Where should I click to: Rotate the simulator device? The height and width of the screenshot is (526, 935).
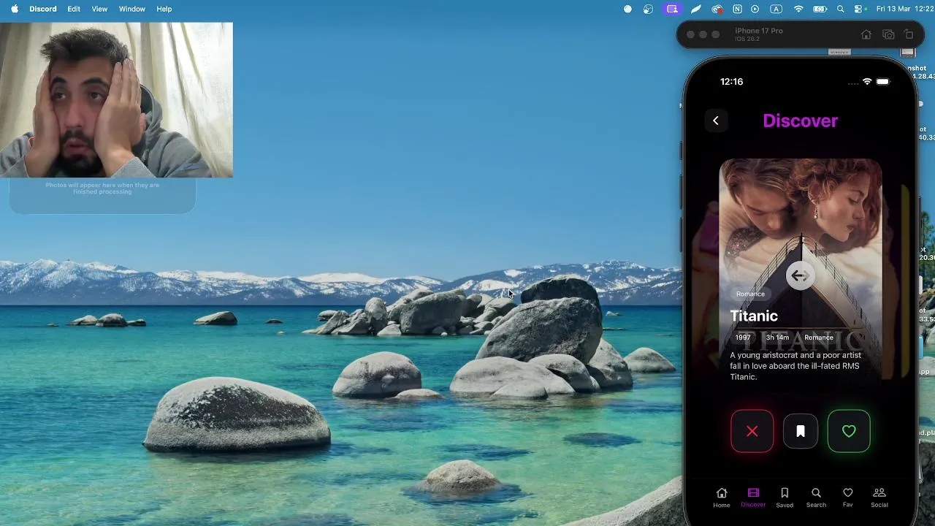click(909, 34)
